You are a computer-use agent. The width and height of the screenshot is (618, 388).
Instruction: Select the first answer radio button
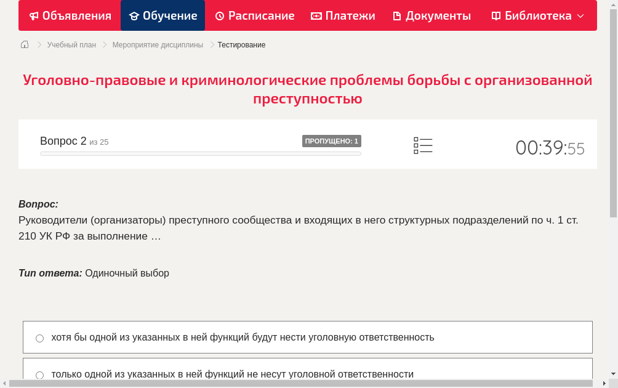39,337
